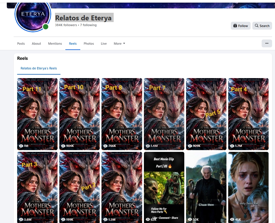Click the view-count eye icon showing 1.4M
The width and height of the screenshot is (275, 223).
click(x=148, y=146)
